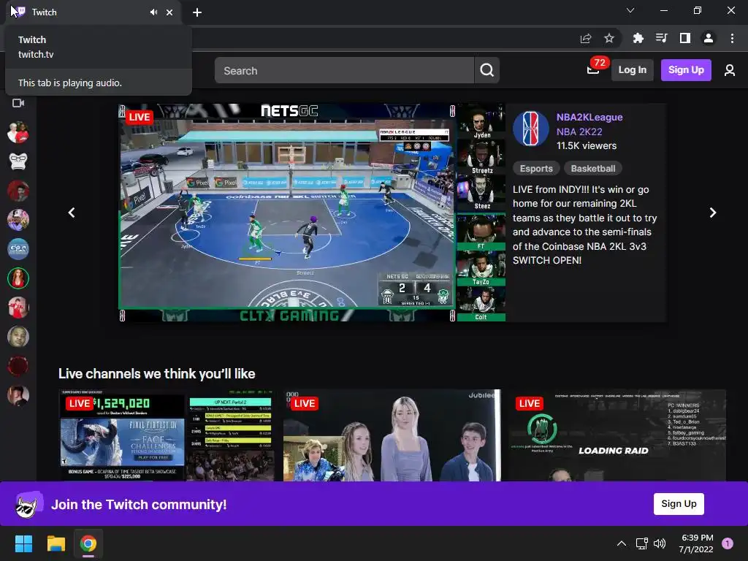This screenshot has width=748, height=561.
Task: Click the search magnifier button
Action: (x=486, y=70)
